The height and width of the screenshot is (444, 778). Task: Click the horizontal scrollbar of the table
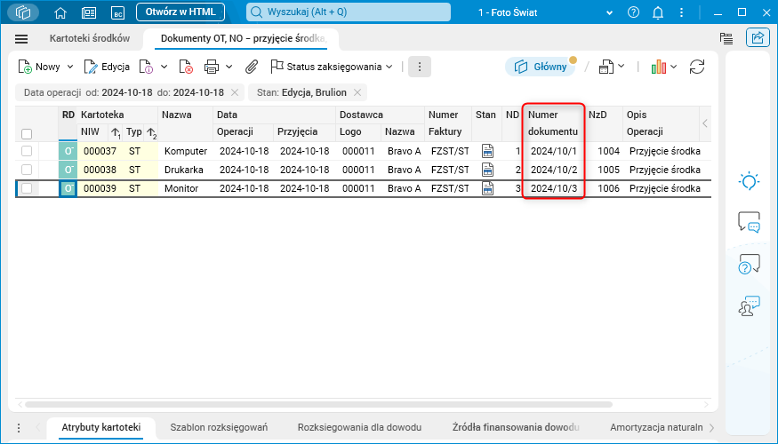click(x=317, y=404)
